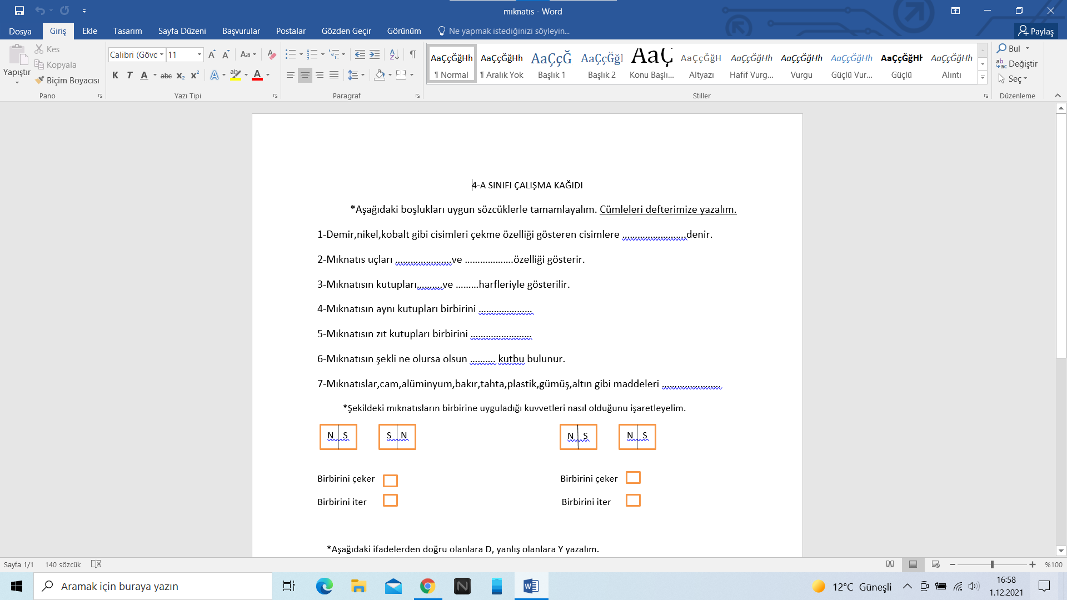Expand the numbered list dropdown

(x=322, y=54)
